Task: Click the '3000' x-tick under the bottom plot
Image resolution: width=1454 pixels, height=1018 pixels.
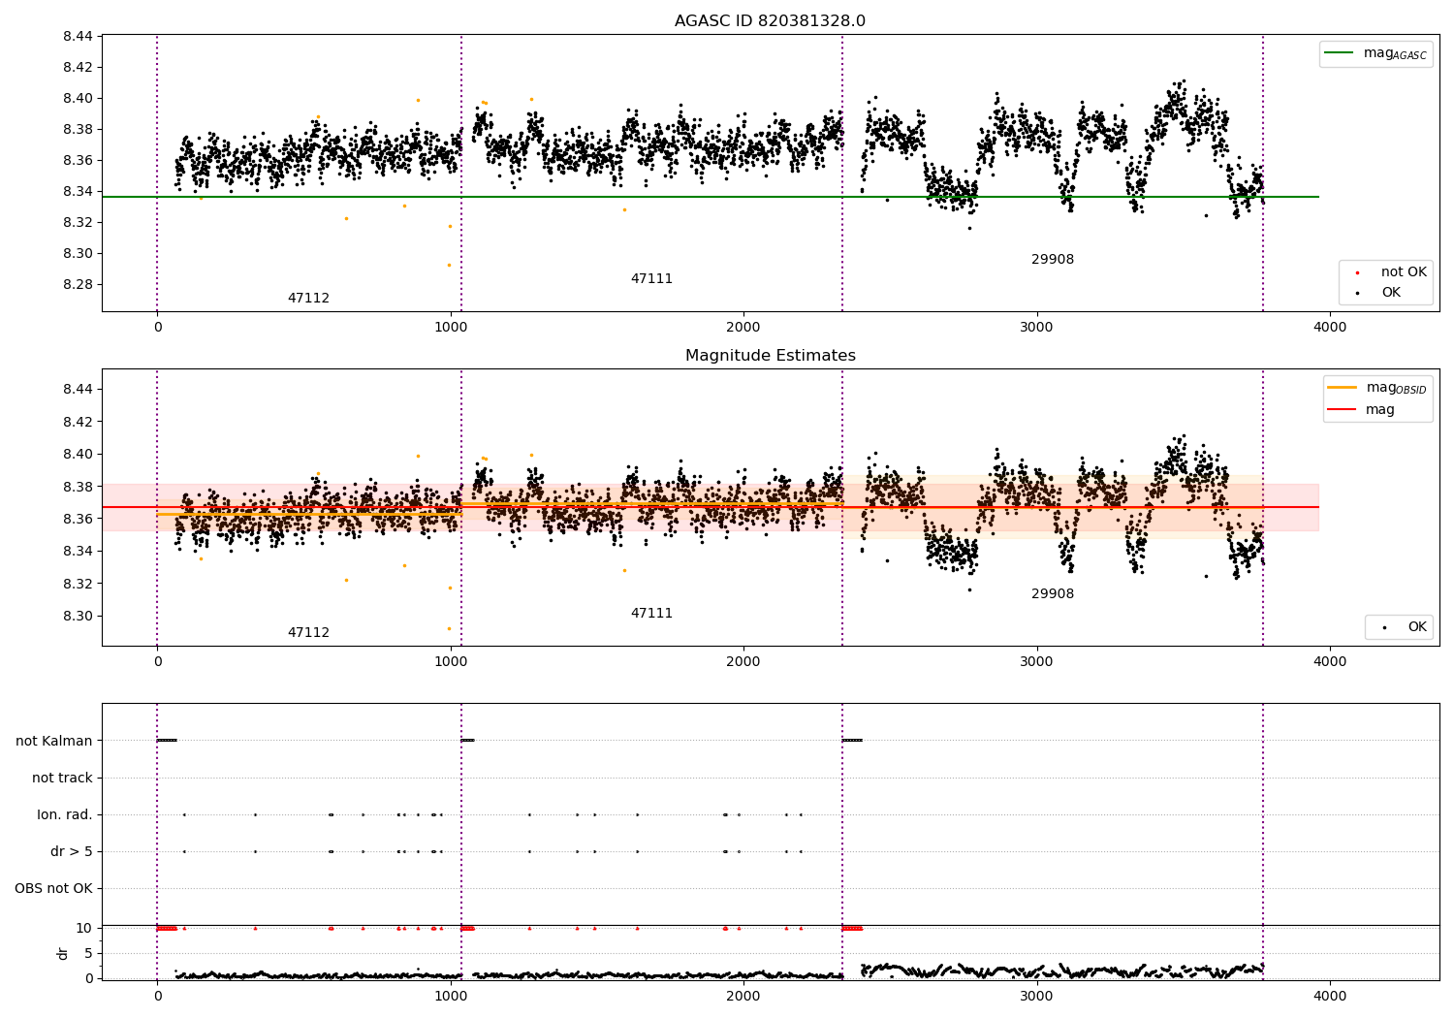Action: (1036, 997)
